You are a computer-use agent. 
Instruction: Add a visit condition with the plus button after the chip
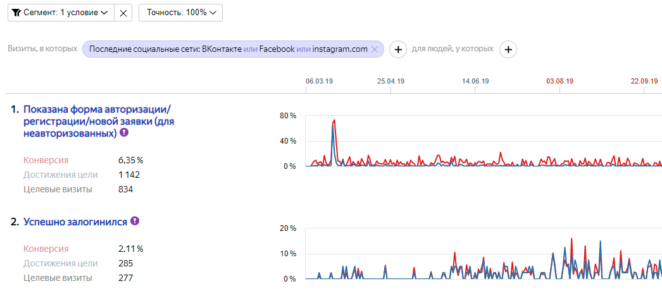point(397,49)
